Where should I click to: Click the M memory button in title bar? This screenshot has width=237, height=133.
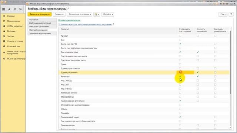tap(221, 4)
